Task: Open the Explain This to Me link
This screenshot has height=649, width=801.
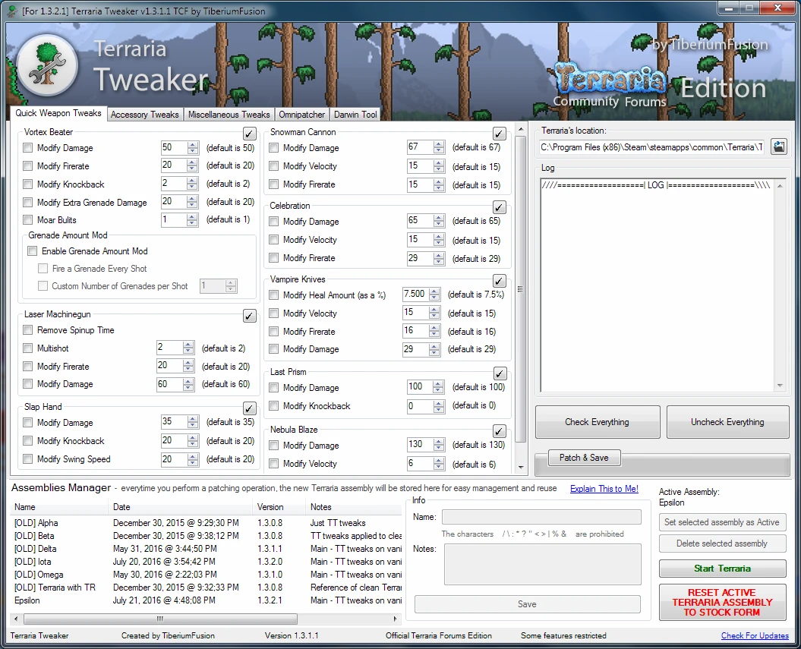Action: (604, 489)
